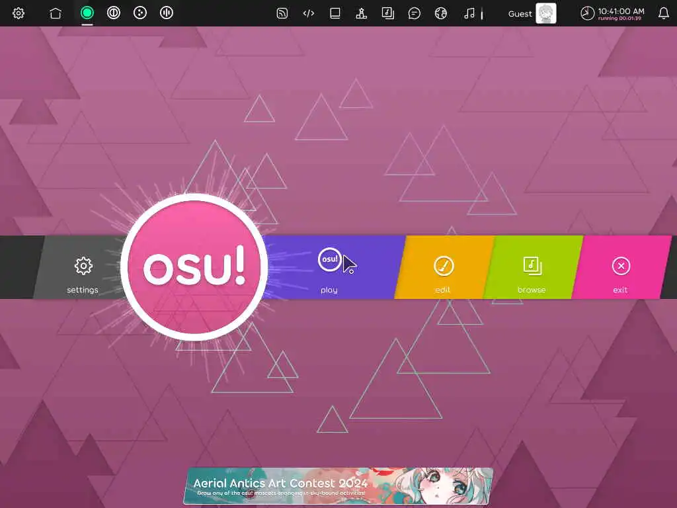Select the osu! game mode icon

(87, 13)
